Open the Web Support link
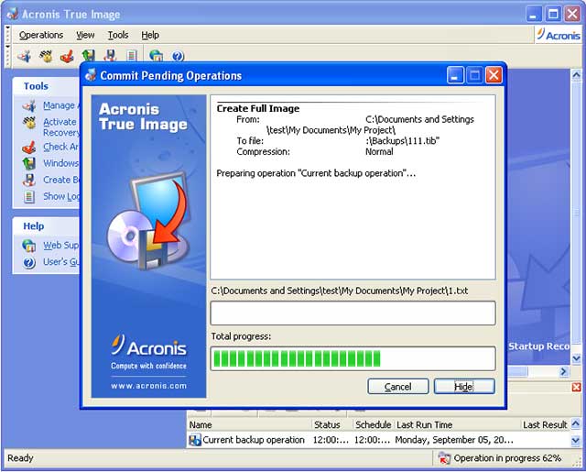This screenshot has height=472, width=586. pyautogui.click(x=61, y=246)
